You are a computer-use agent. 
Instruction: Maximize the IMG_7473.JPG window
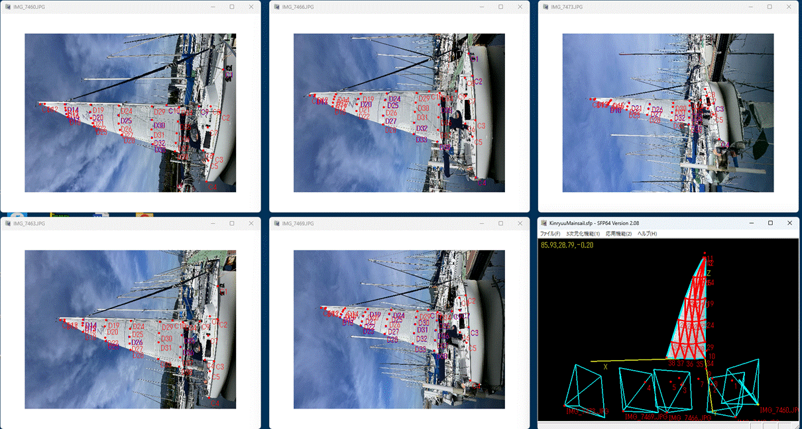770,7
